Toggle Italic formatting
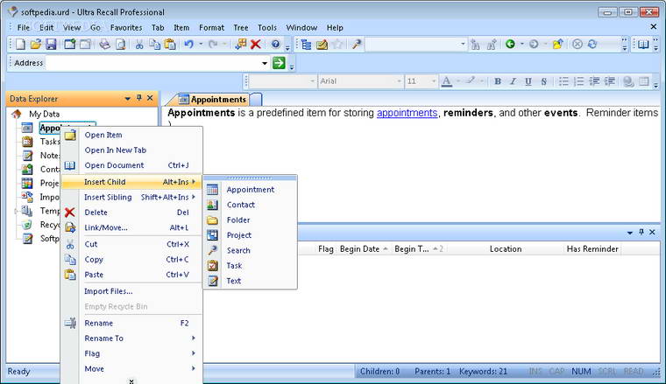Screen dimensions: 666x384 (513, 81)
